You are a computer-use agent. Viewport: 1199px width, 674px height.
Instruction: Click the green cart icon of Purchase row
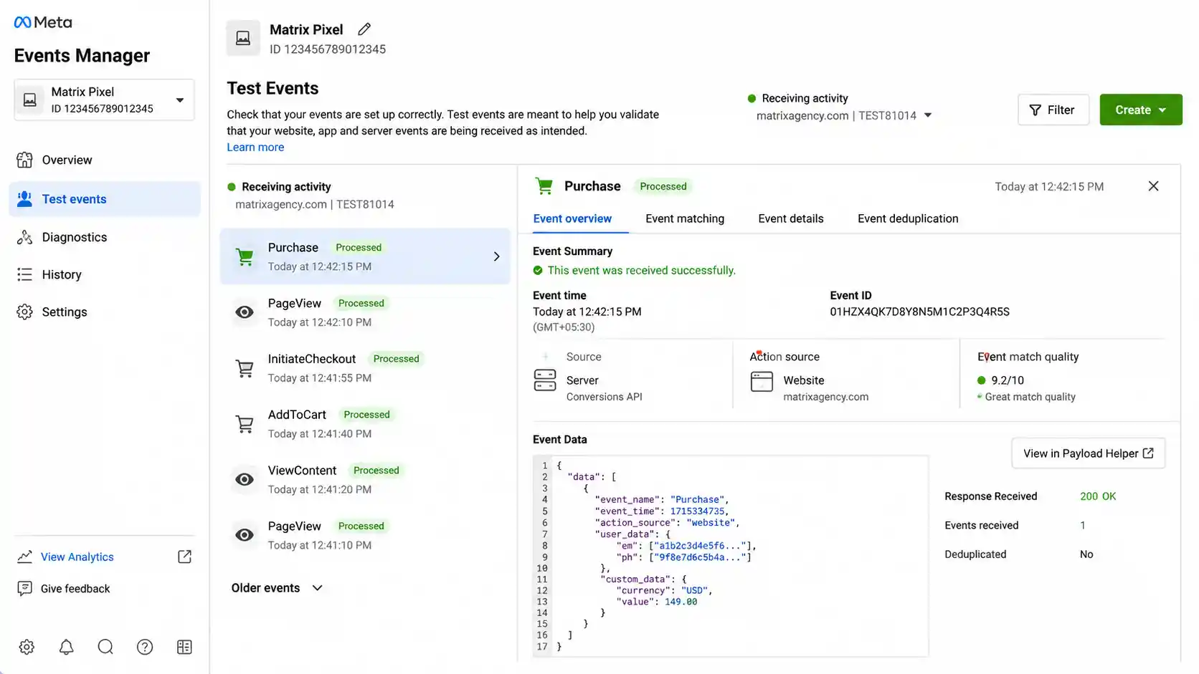(245, 257)
